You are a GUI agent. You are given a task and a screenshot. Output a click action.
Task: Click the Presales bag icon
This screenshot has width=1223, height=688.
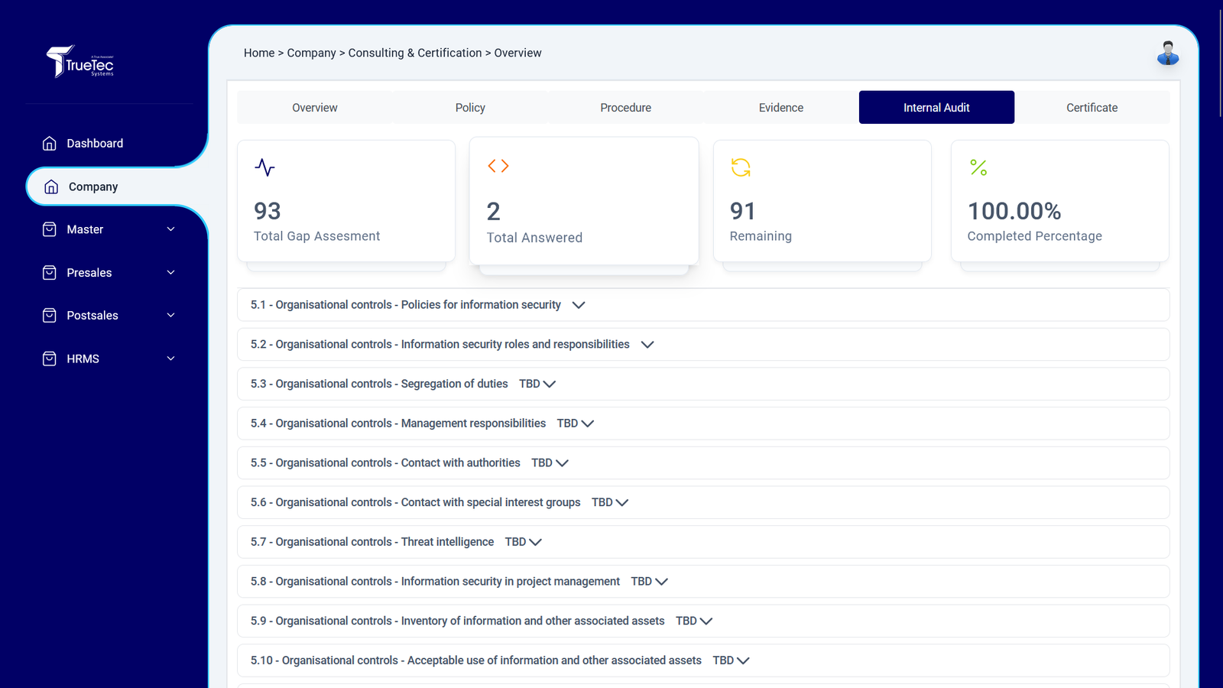50,273
